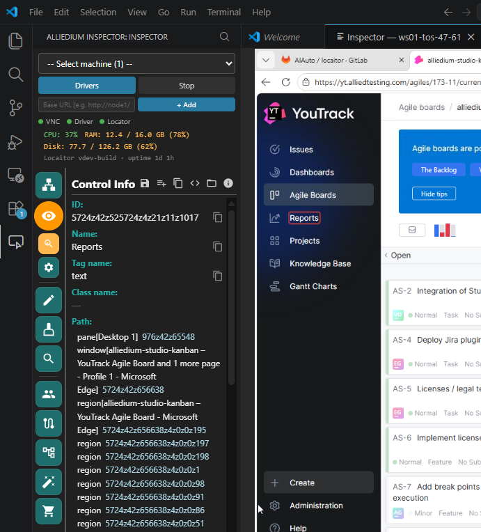Screen dimensions: 481x532
Task: Click the save icon beside Control Info
Action: click(x=145, y=184)
